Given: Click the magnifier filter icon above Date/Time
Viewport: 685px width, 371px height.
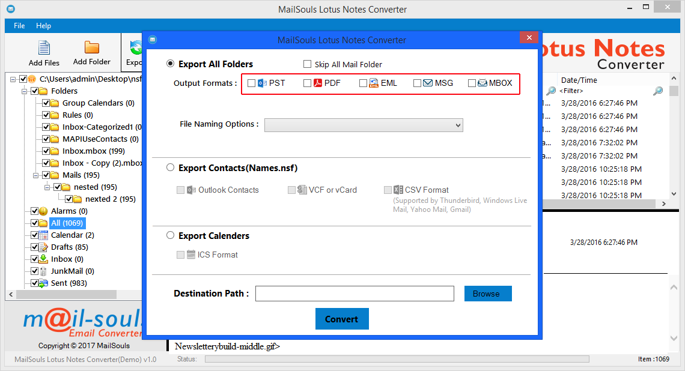Looking at the screenshot, I should tap(551, 91).
